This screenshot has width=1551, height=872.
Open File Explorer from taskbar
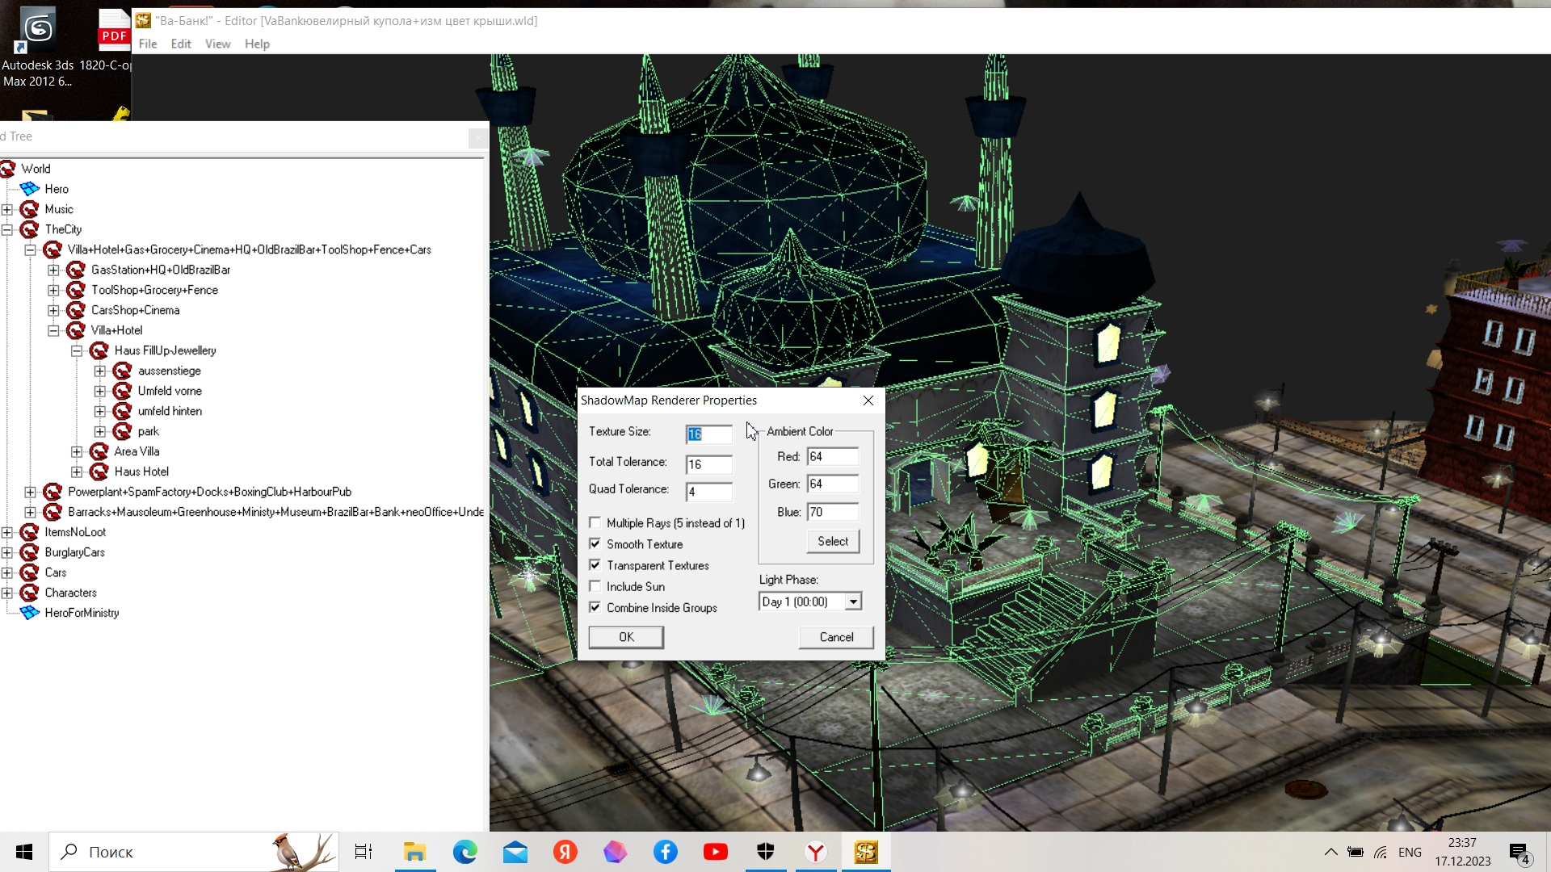coord(414,852)
